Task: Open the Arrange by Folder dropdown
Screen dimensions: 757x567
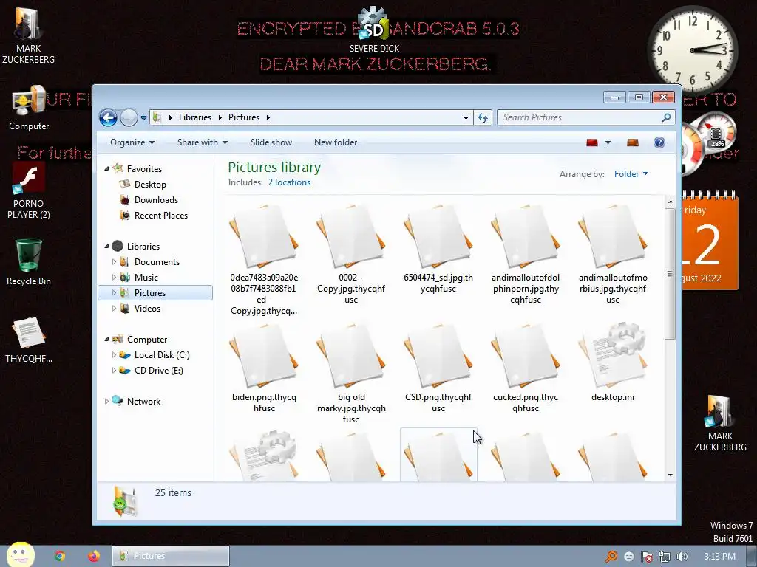Action: (x=631, y=174)
